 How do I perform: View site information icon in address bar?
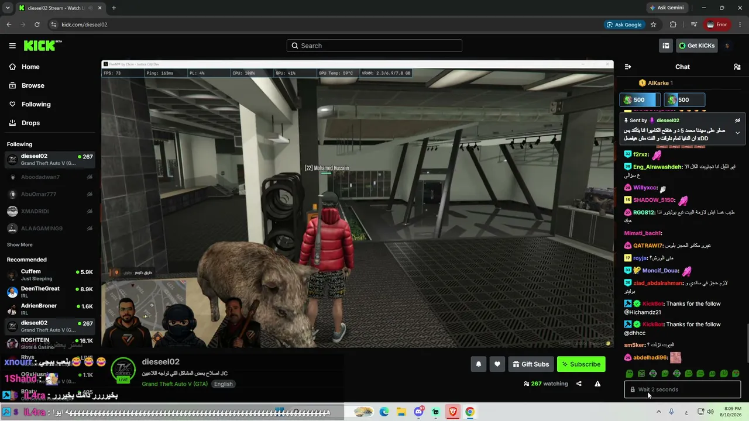54,25
